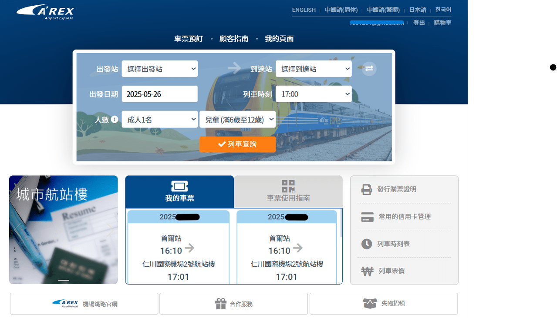Open the 列車時刻 17:00 time dropdown
This screenshot has width=557, height=318.
[314, 94]
